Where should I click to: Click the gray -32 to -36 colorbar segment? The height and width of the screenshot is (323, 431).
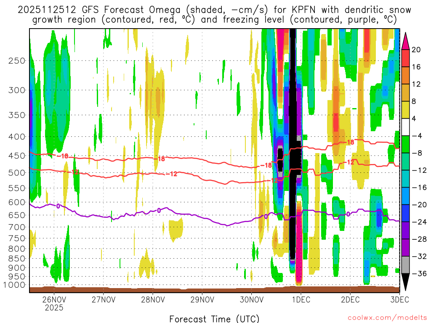[x=405, y=265]
